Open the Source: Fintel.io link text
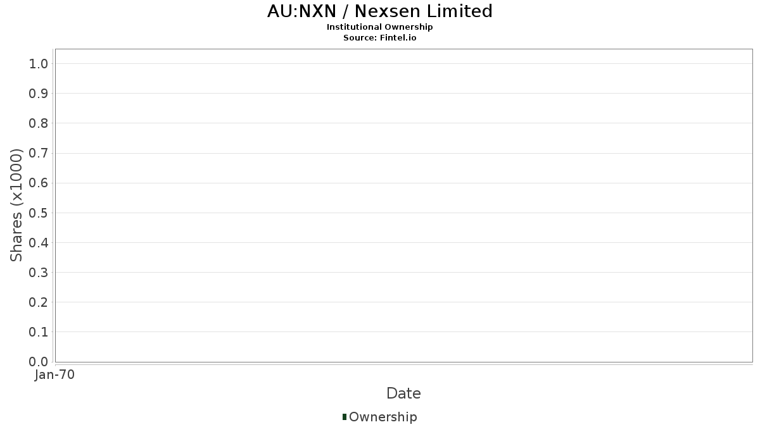Image resolution: width=760 pixels, height=427 pixels. point(380,38)
